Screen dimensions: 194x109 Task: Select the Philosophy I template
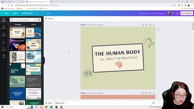click(34, 81)
